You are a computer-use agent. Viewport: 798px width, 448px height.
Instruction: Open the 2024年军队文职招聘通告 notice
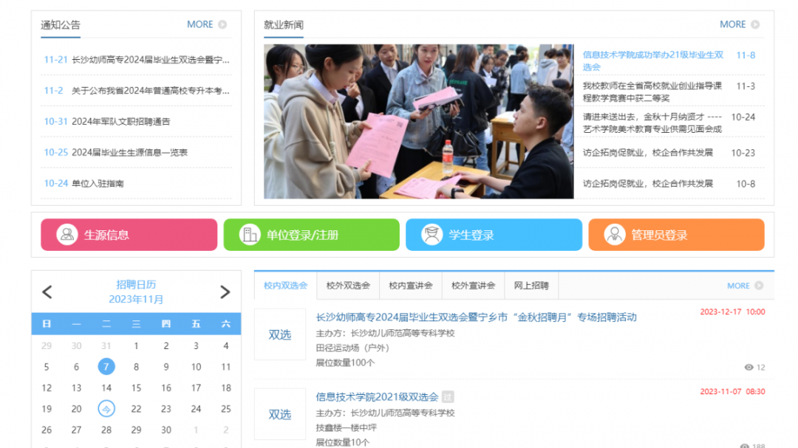[x=120, y=122]
